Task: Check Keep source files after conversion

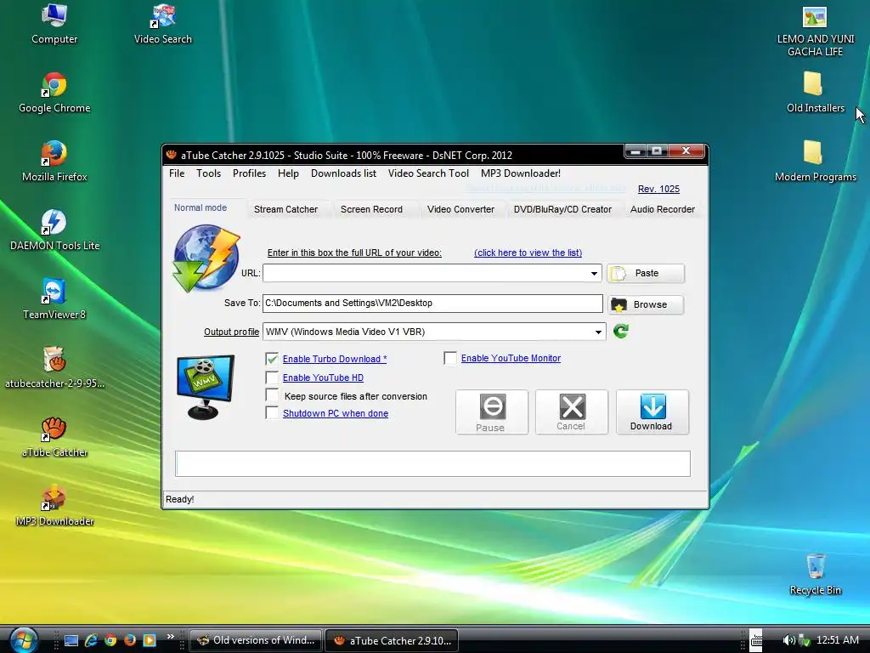Action: (272, 395)
